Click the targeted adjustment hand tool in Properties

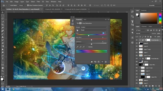[77, 30]
